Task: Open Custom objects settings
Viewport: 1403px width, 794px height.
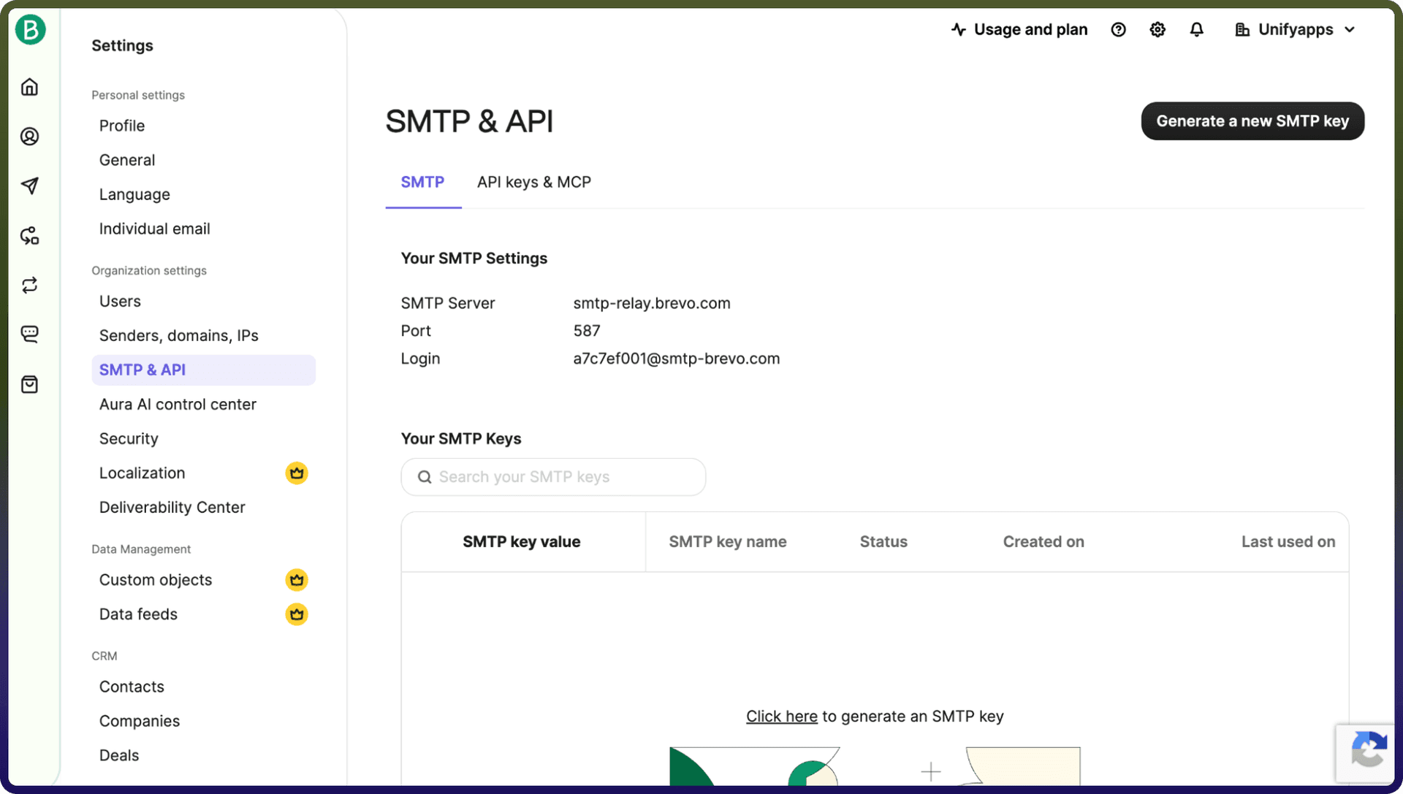Action: [x=156, y=580]
